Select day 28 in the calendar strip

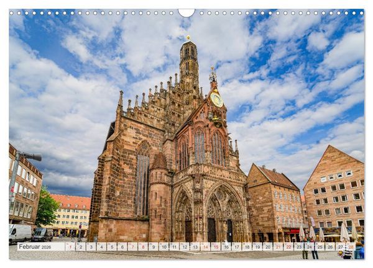pyautogui.click(x=351, y=247)
